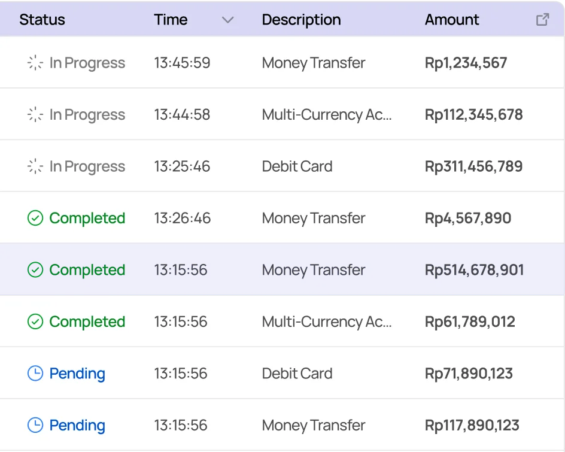Open the Debit Card transaction at 13:25:46

click(x=297, y=166)
